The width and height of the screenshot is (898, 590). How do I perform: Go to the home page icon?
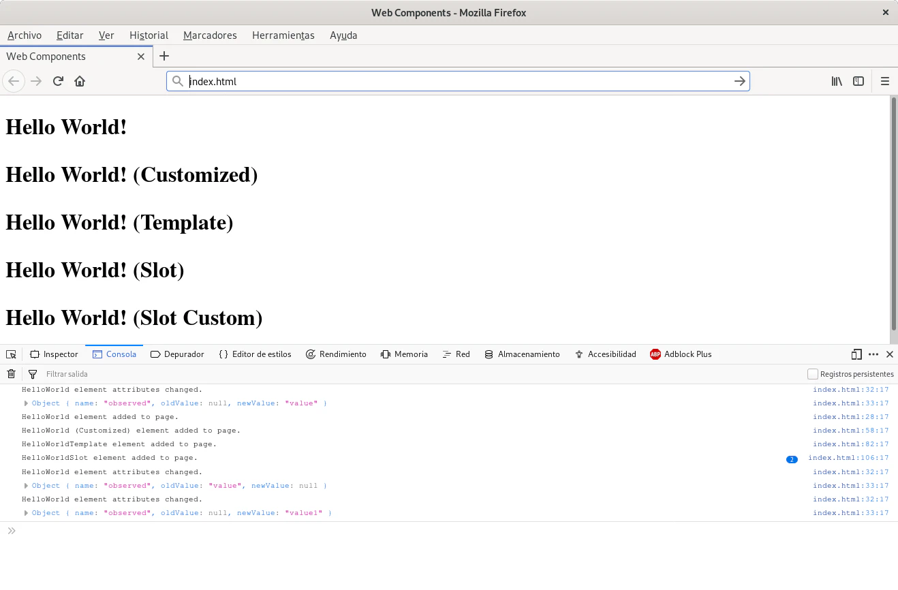80,81
